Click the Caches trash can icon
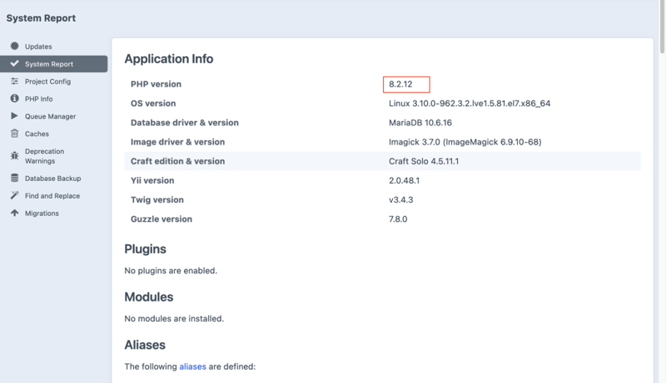 click(15, 134)
